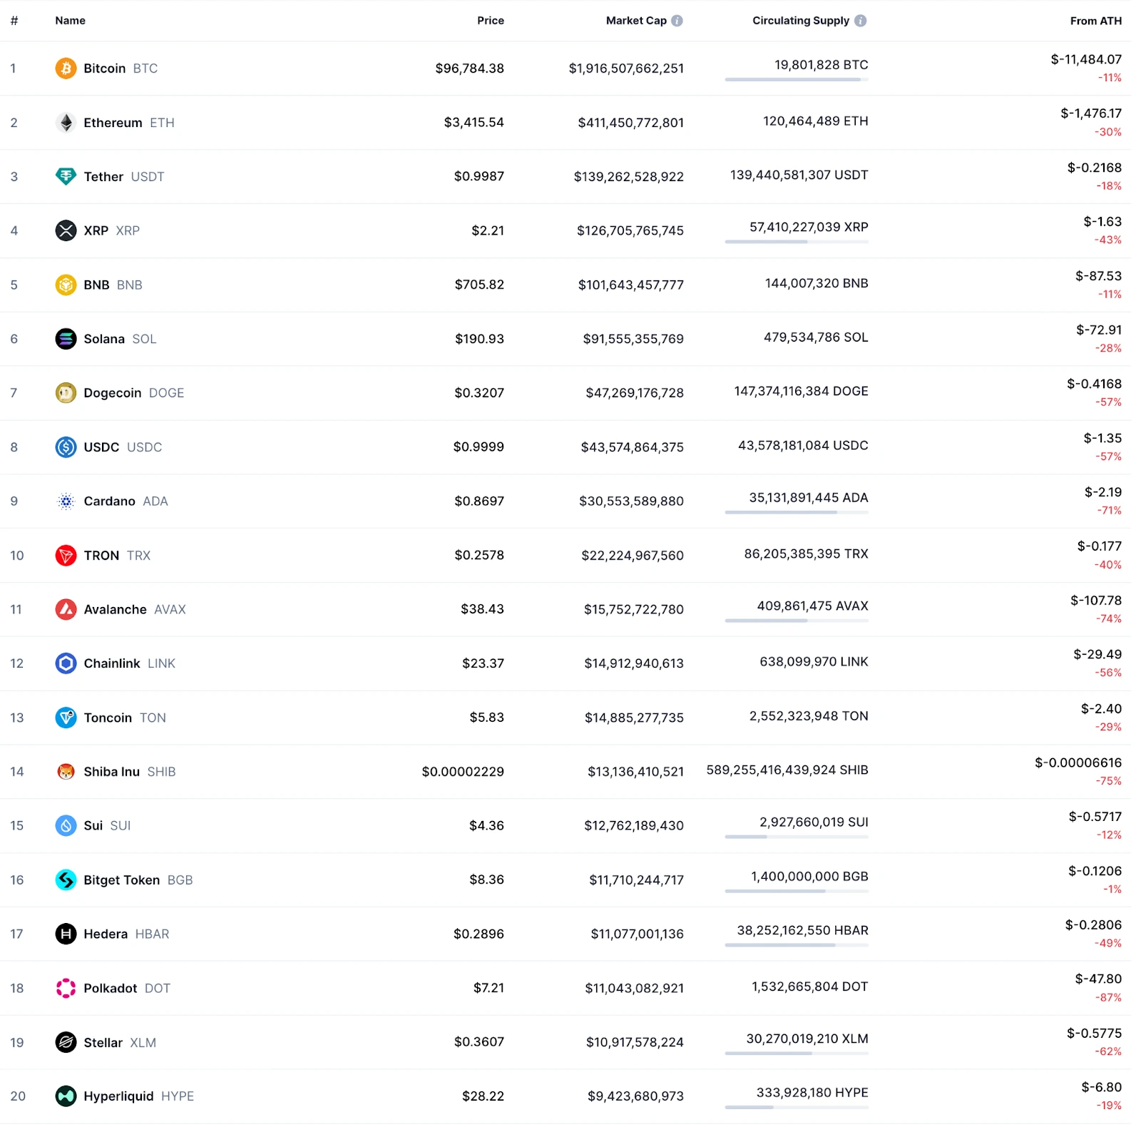Click the Bitcoin orange logo icon
Image resolution: width=1141 pixels, height=1127 pixels.
click(x=66, y=68)
